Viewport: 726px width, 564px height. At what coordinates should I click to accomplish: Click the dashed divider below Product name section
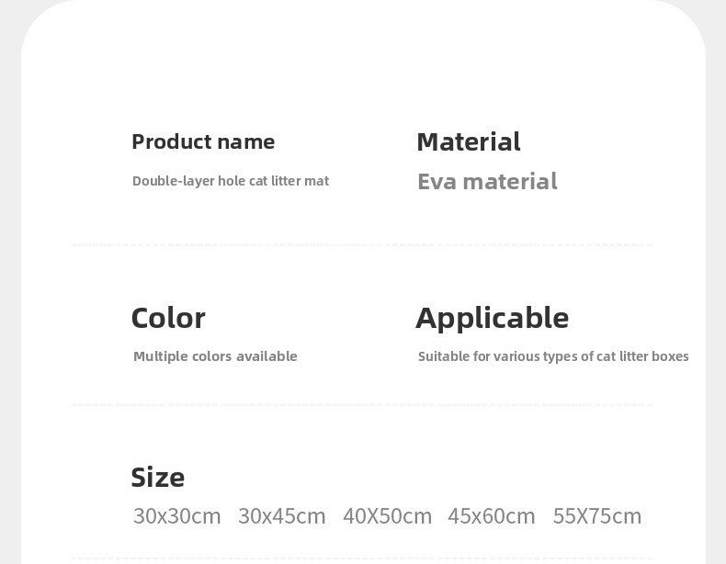[x=361, y=245]
